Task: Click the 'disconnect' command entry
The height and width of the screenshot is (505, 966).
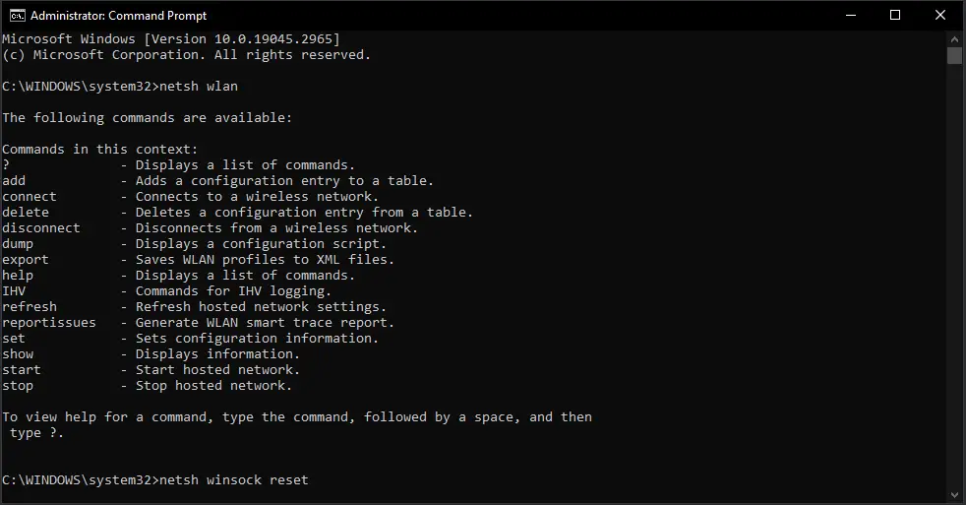Action: point(40,228)
